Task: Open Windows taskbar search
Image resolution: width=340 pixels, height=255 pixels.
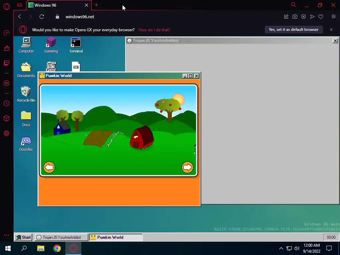Action: [x=24, y=248]
